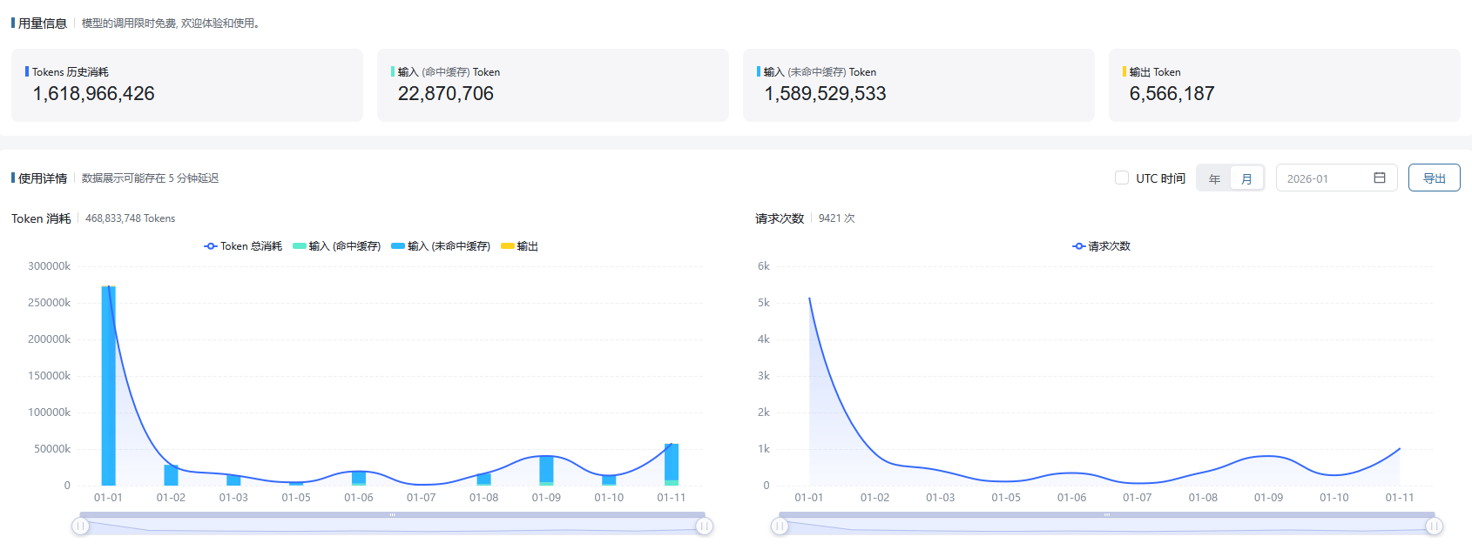This screenshot has height=550, width=1472.
Task: Click the 01-11 bar in the token chart
Action: pyautogui.click(x=672, y=465)
